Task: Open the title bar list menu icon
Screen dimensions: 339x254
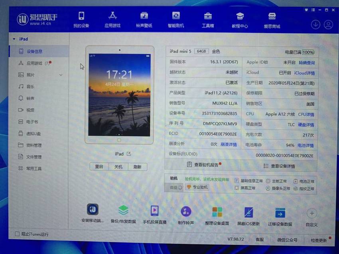Action: (313, 10)
